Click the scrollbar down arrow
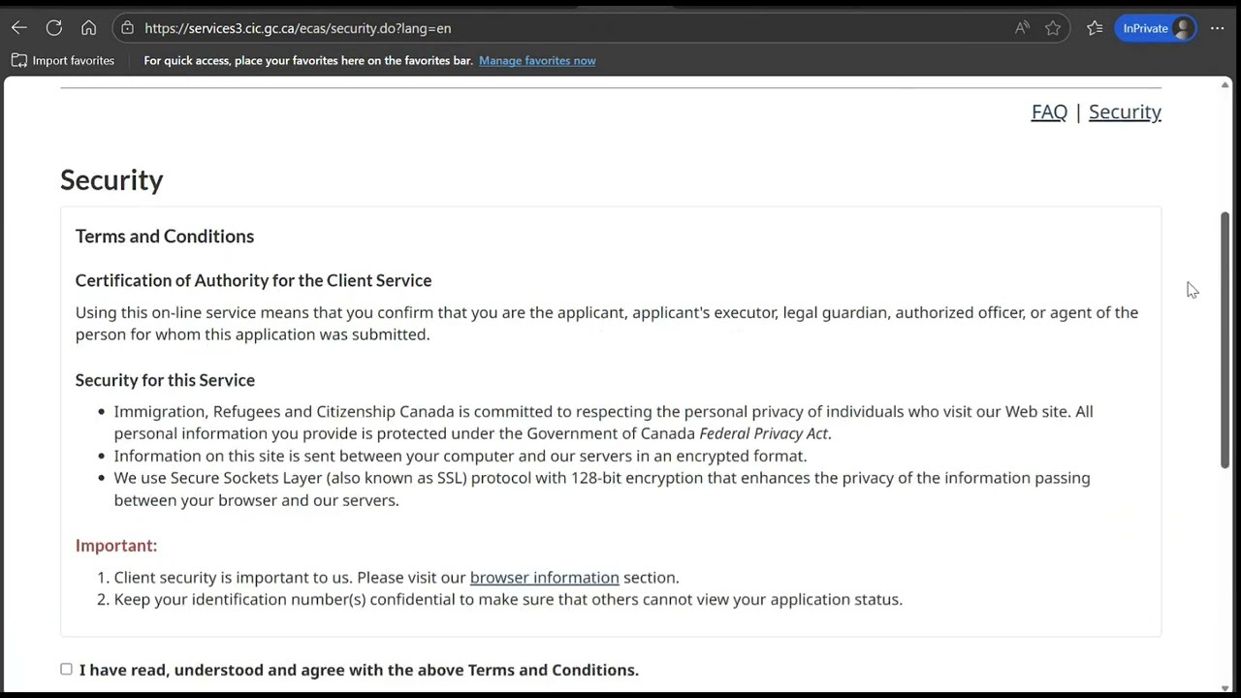 (x=1225, y=687)
